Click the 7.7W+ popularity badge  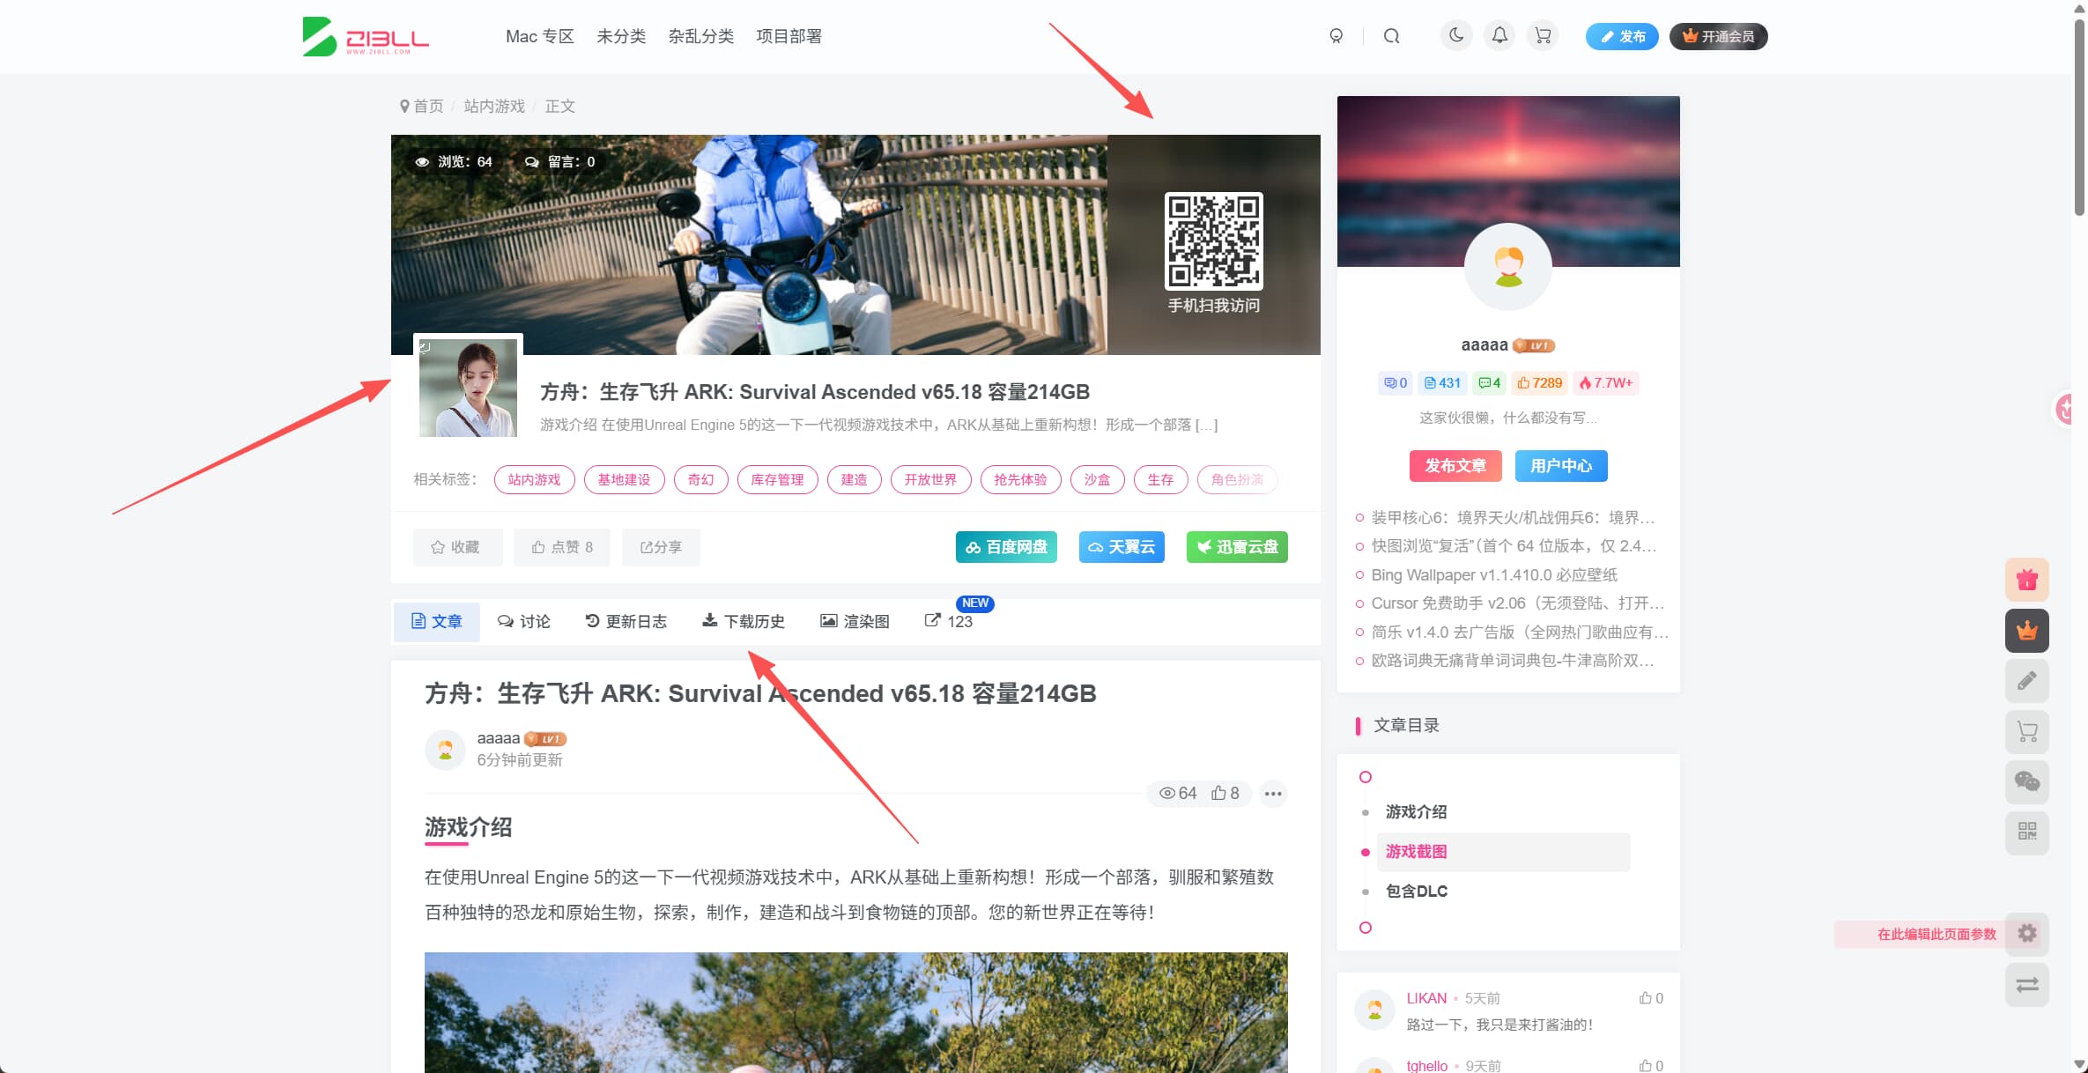tap(1606, 383)
